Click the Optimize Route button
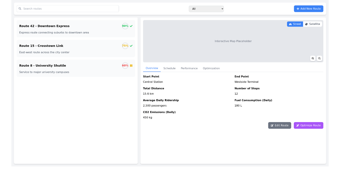The image size is (340, 178). 309,125
